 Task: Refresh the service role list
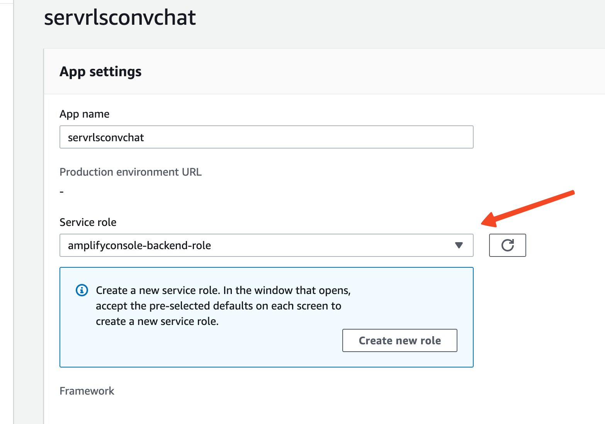(x=507, y=245)
